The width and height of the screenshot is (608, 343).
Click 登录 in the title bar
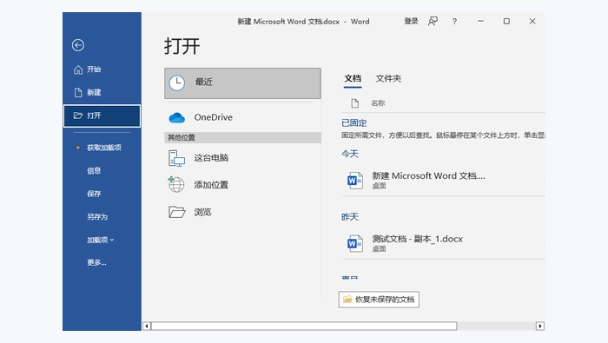[x=411, y=22]
